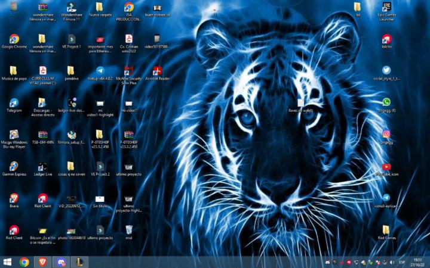Screen dimensions: 430x268
Task: Select the Brave desktop shortcut
Action: coord(14,198)
